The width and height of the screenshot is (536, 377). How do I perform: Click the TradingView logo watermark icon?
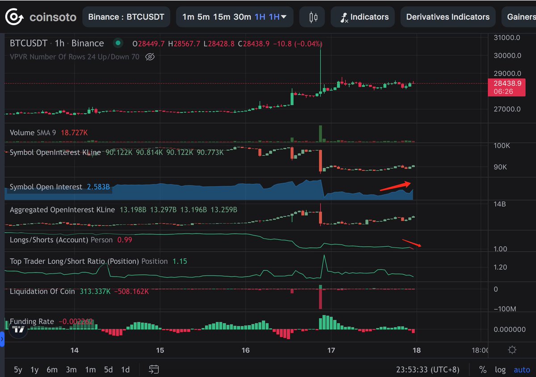(x=19, y=330)
